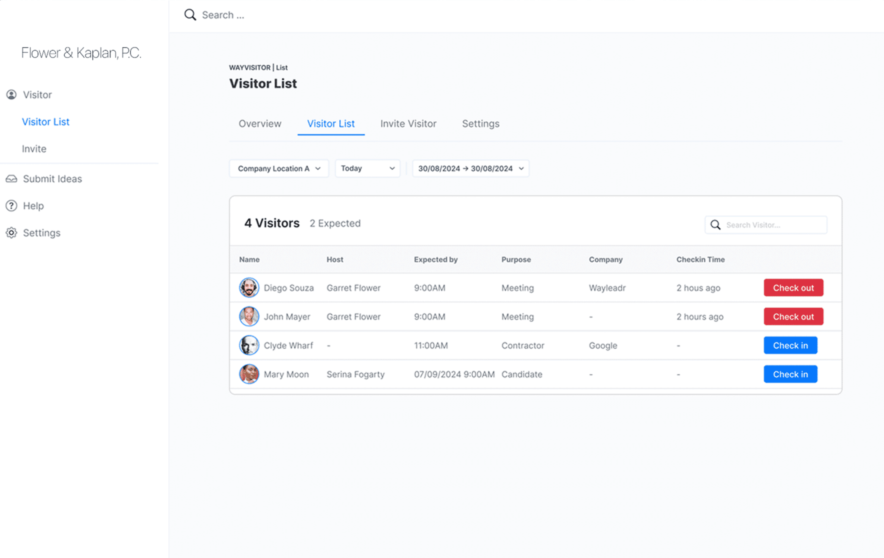Expand the Today time filter dropdown

pos(367,168)
